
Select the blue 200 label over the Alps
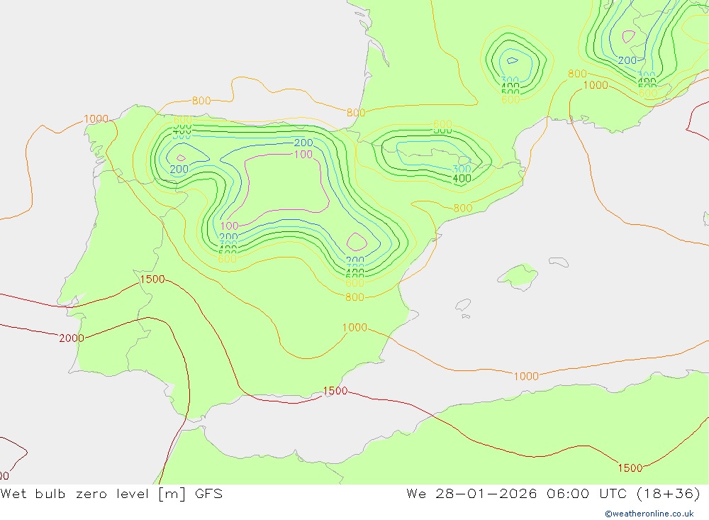[x=627, y=60]
